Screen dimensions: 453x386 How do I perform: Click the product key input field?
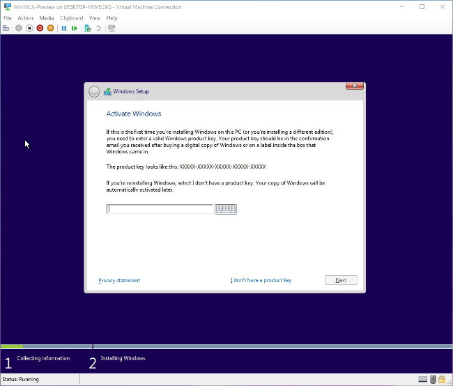160,209
